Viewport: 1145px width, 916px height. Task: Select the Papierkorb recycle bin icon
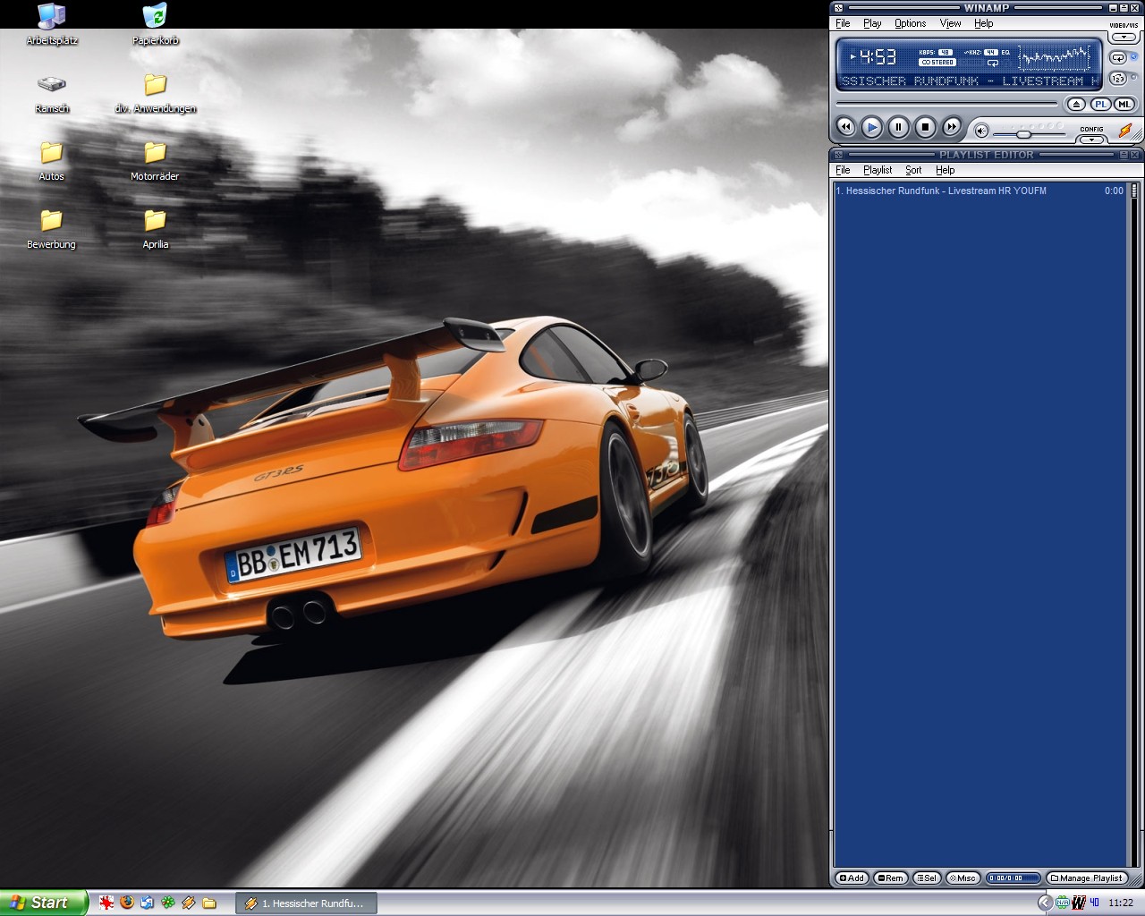point(155,24)
